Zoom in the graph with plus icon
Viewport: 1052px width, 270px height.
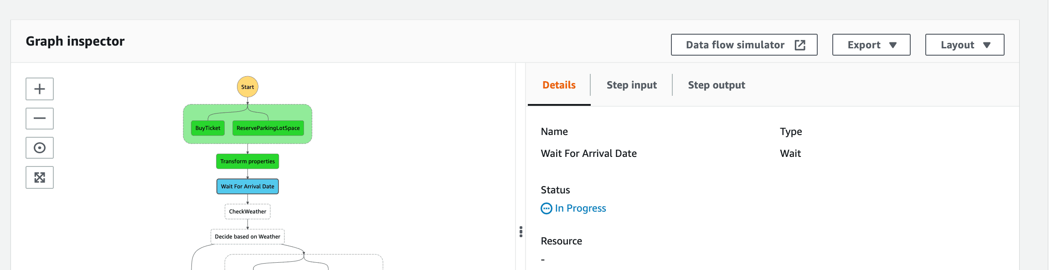pyautogui.click(x=40, y=89)
